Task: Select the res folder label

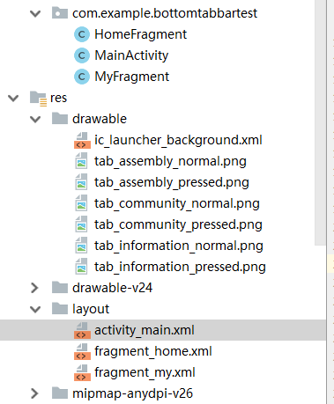Action: pyautogui.click(x=58, y=98)
